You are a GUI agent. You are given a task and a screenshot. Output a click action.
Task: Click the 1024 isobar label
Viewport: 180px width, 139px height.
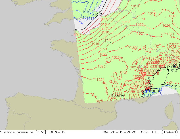101,80
